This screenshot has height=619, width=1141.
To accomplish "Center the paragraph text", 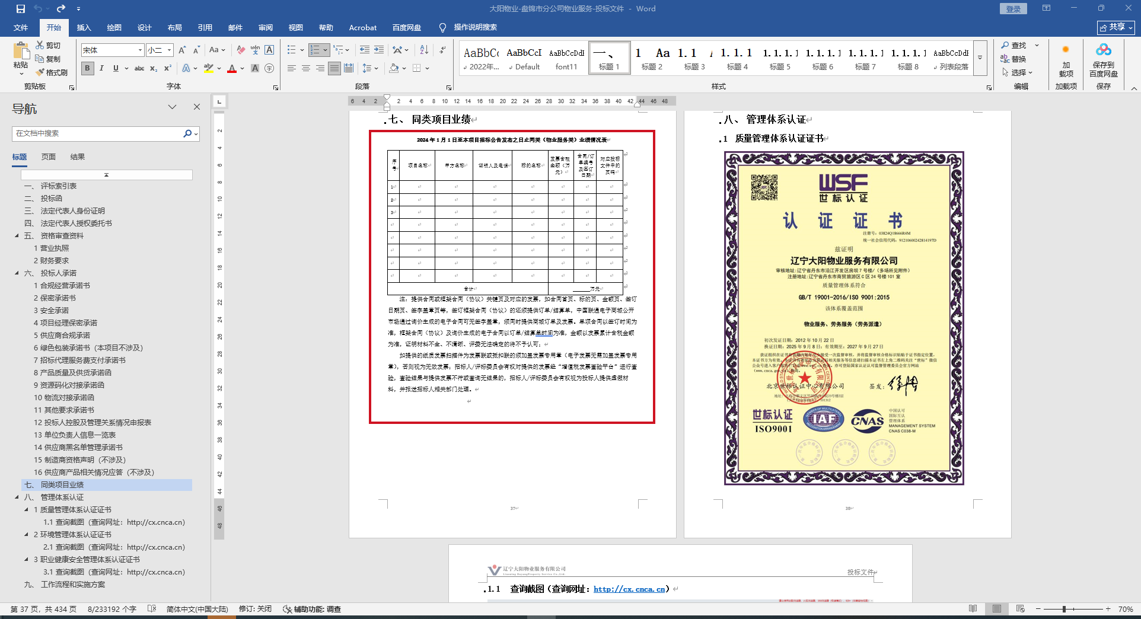I will point(306,68).
